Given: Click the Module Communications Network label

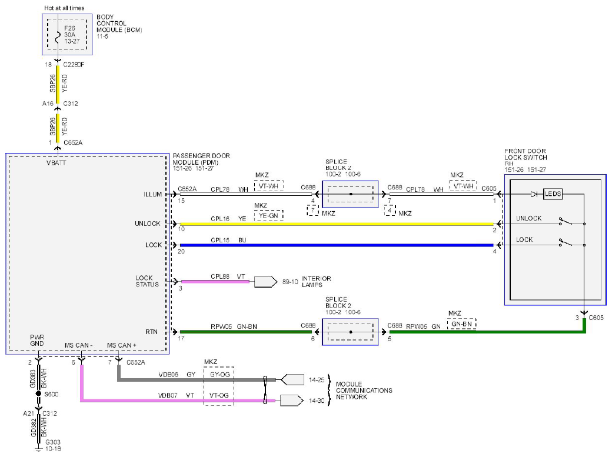Looking at the screenshot, I should pyautogui.click(x=364, y=391).
